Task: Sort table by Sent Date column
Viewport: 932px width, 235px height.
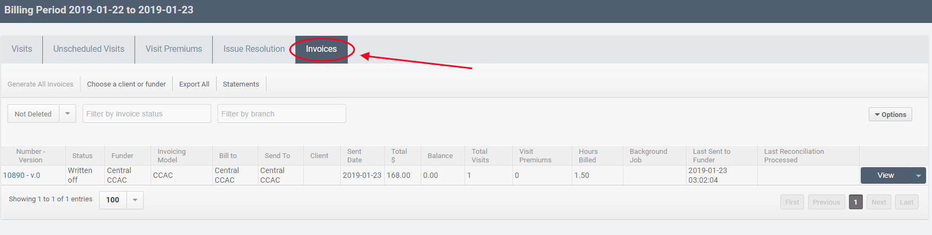Action: 354,156
